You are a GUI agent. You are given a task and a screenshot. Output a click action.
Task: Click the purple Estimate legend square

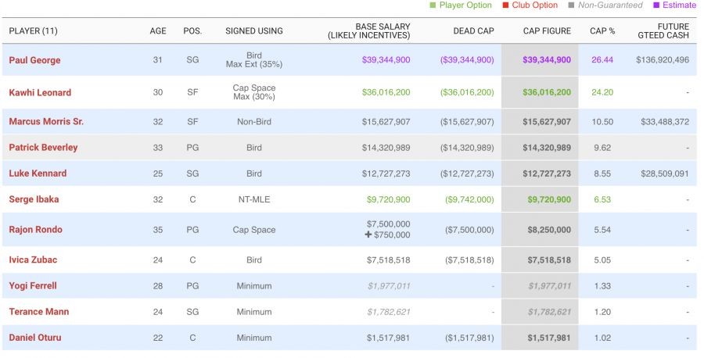[x=657, y=5]
